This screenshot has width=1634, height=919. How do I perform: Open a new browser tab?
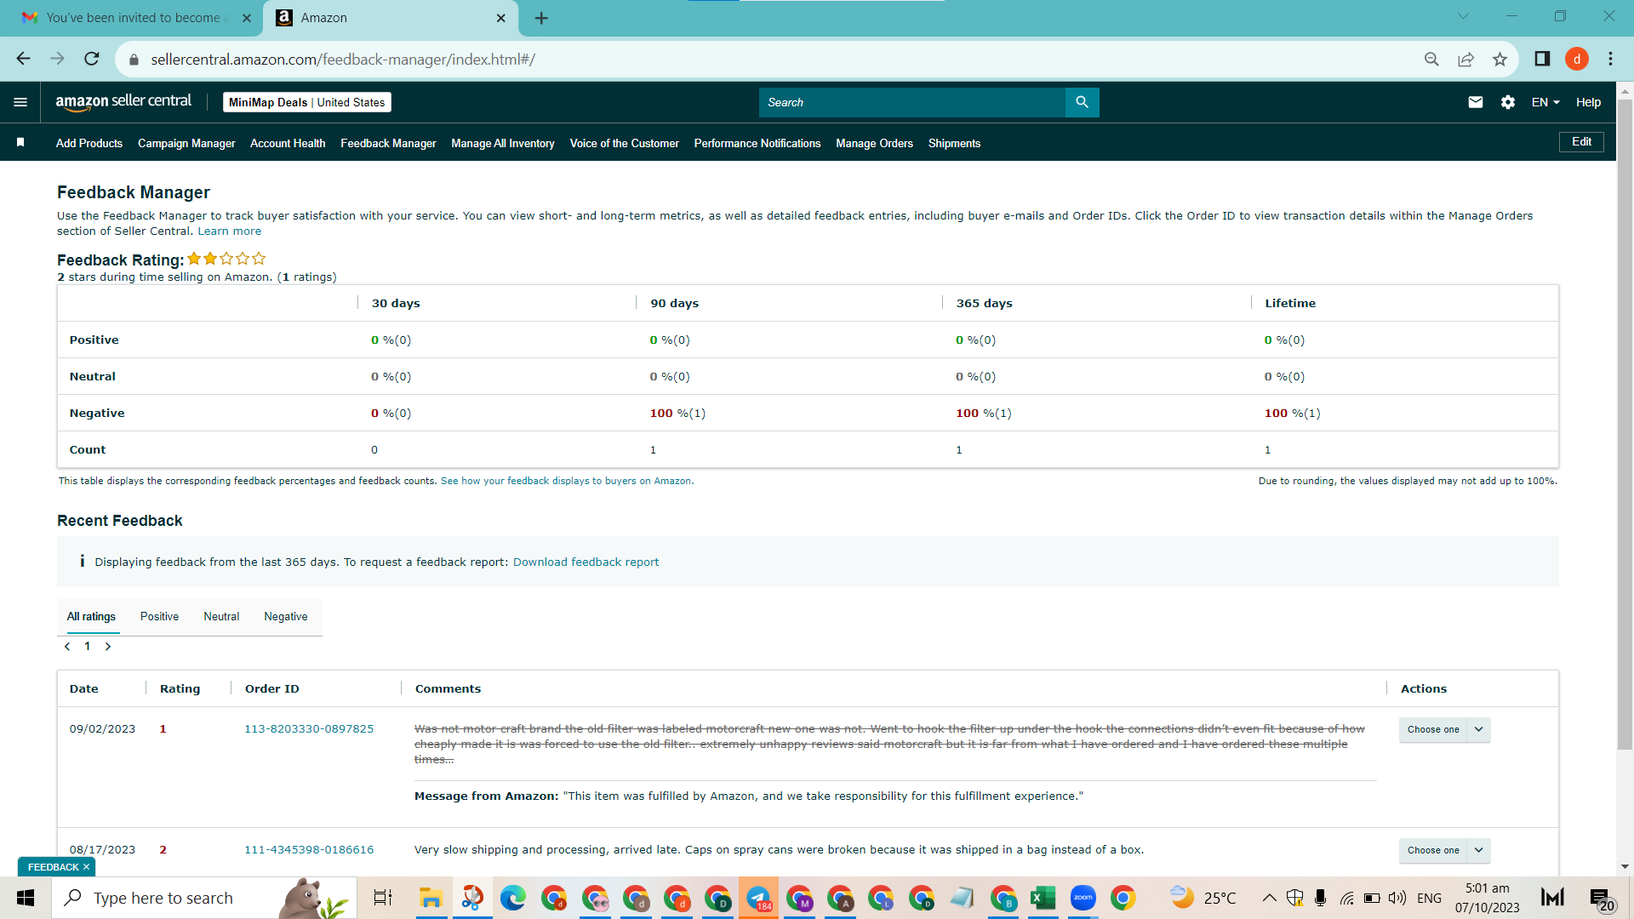pyautogui.click(x=541, y=18)
